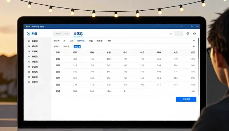Screen dimensions: 229x131
Task: Click the vertical scrollbar beside the table
Action: pyautogui.click(x=199, y=67)
